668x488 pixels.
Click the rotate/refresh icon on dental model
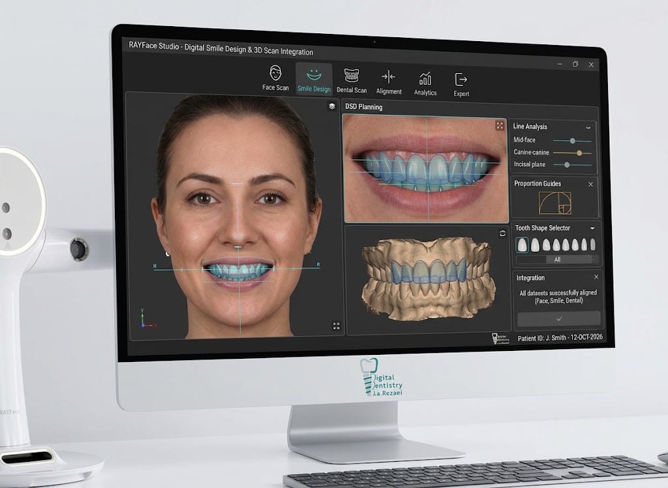(x=502, y=233)
